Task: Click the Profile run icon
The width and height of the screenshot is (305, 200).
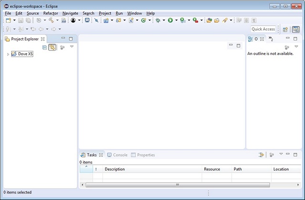Action: [183, 20]
